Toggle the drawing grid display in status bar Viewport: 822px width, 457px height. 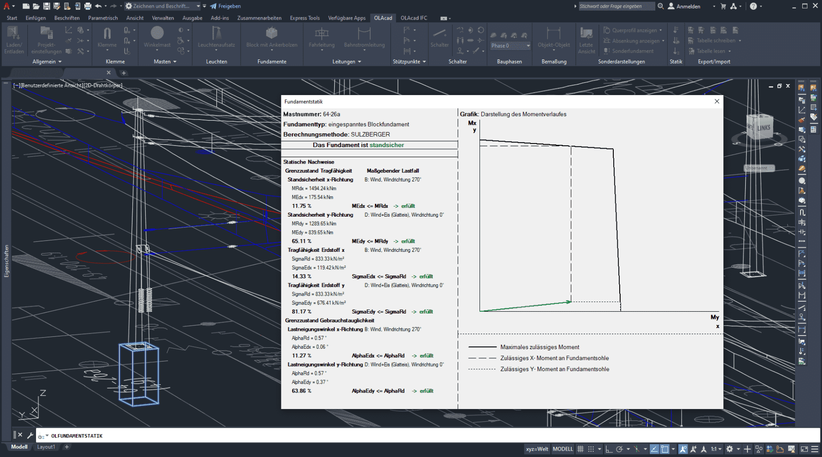coord(580,449)
